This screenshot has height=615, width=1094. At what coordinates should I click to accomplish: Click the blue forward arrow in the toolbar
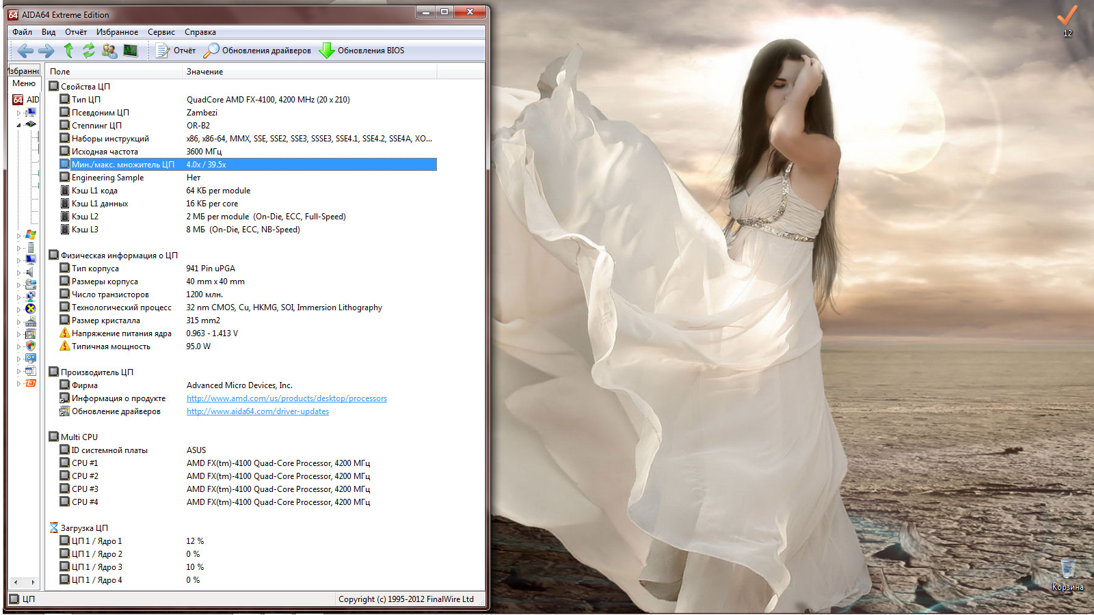coord(46,51)
